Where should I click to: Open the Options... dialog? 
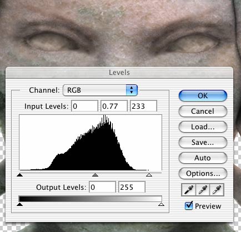(203, 173)
